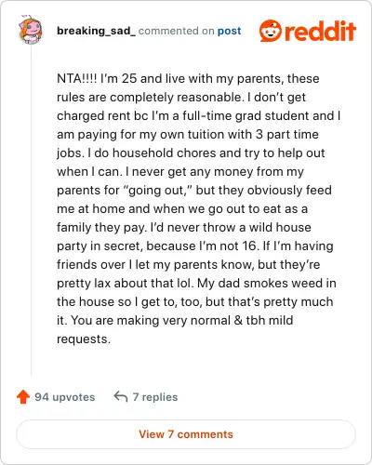Click the "View 7 comments" button

[186, 434]
